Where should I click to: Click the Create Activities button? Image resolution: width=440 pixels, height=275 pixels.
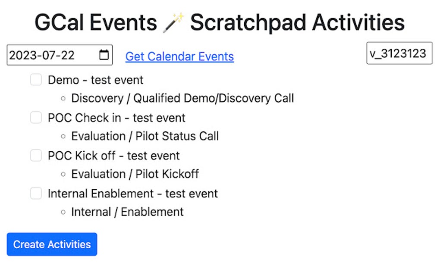(x=52, y=244)
